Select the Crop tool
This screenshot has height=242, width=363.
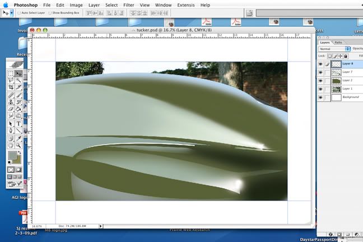11,87
